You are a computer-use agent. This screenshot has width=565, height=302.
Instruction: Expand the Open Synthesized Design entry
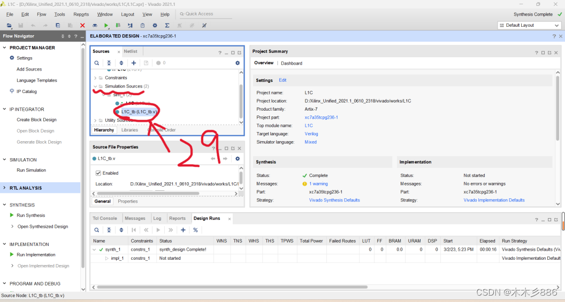(x=13, y=227)
